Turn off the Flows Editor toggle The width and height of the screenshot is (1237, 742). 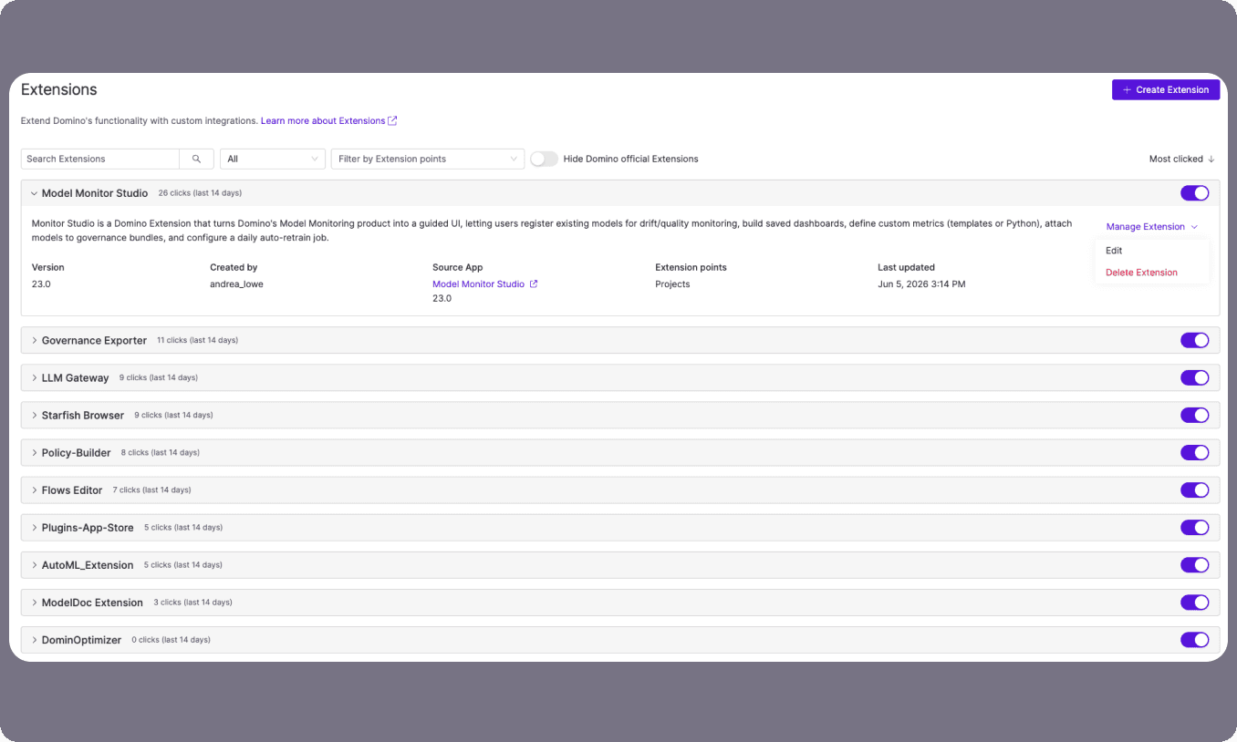pos(1194,490)
